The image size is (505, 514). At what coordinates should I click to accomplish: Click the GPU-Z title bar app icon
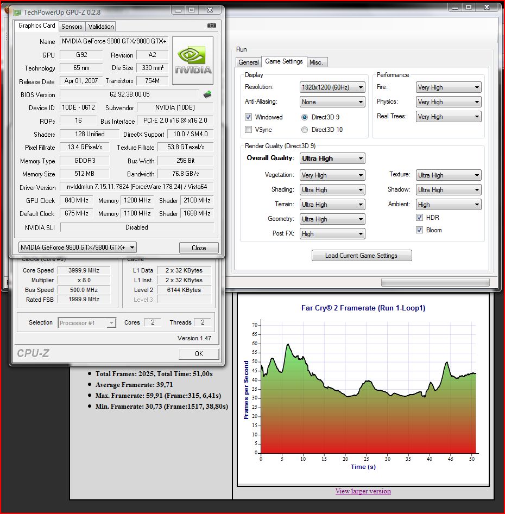coord(17,12)
